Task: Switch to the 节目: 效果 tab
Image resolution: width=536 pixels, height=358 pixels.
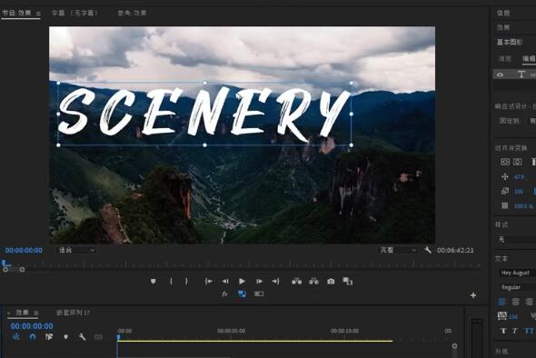Action: point(17,14)
